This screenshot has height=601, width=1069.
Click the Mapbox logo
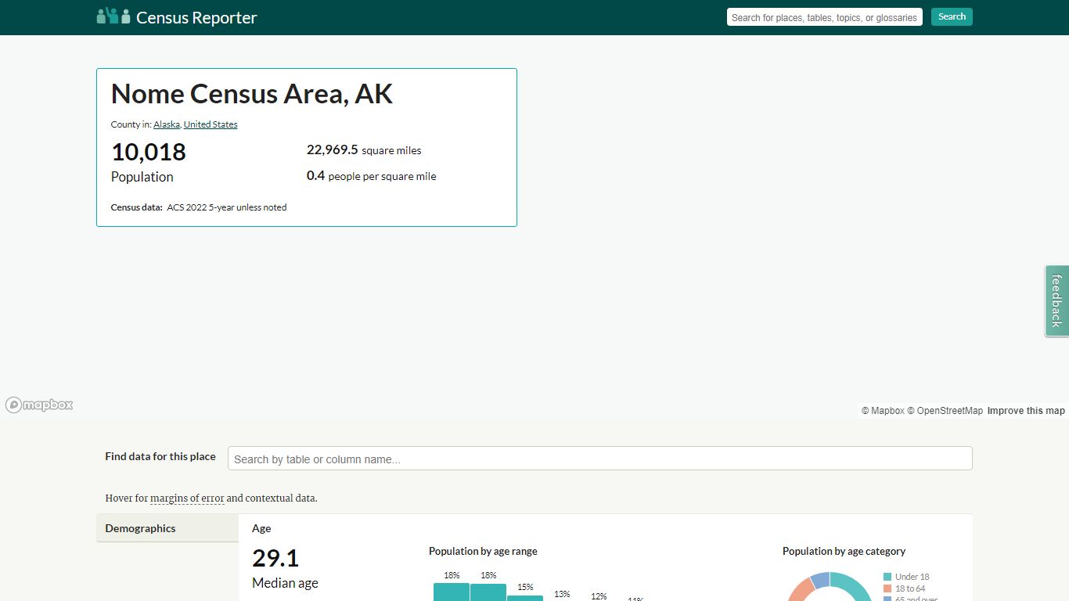click(39, 405)
